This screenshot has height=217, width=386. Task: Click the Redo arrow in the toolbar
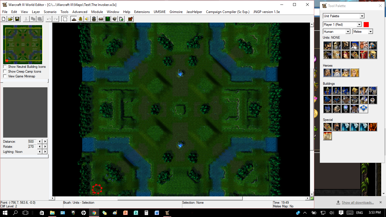tap(56, 19)
